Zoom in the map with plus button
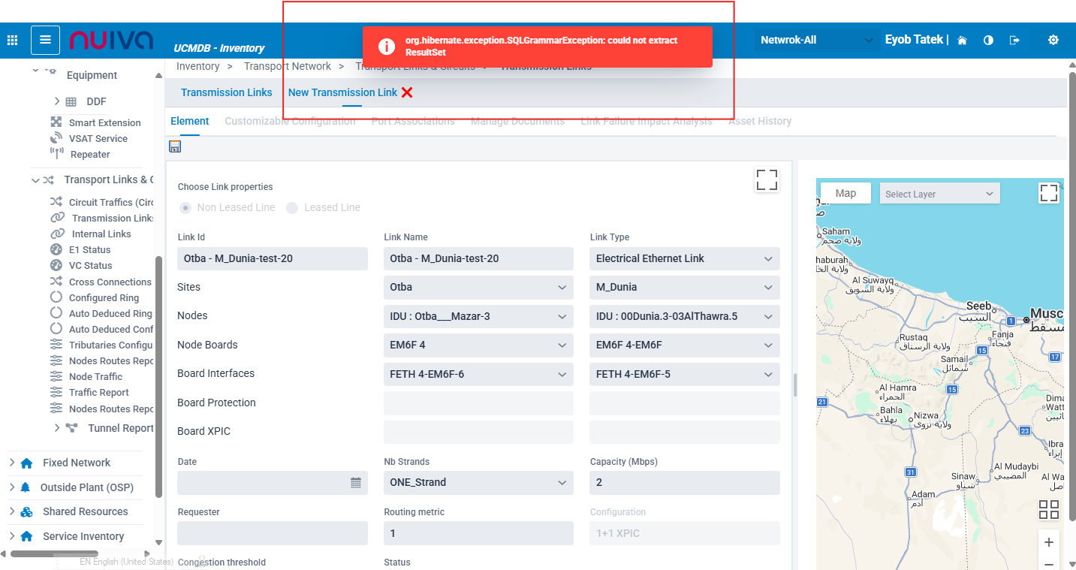Screen dimensions: 1076x570 pos(1048,542)
